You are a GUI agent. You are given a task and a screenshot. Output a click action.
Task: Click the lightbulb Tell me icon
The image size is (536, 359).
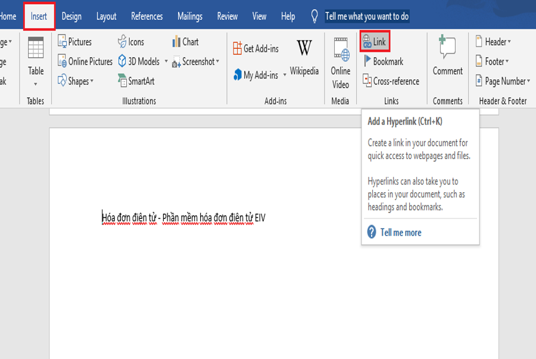pos(314,16)
